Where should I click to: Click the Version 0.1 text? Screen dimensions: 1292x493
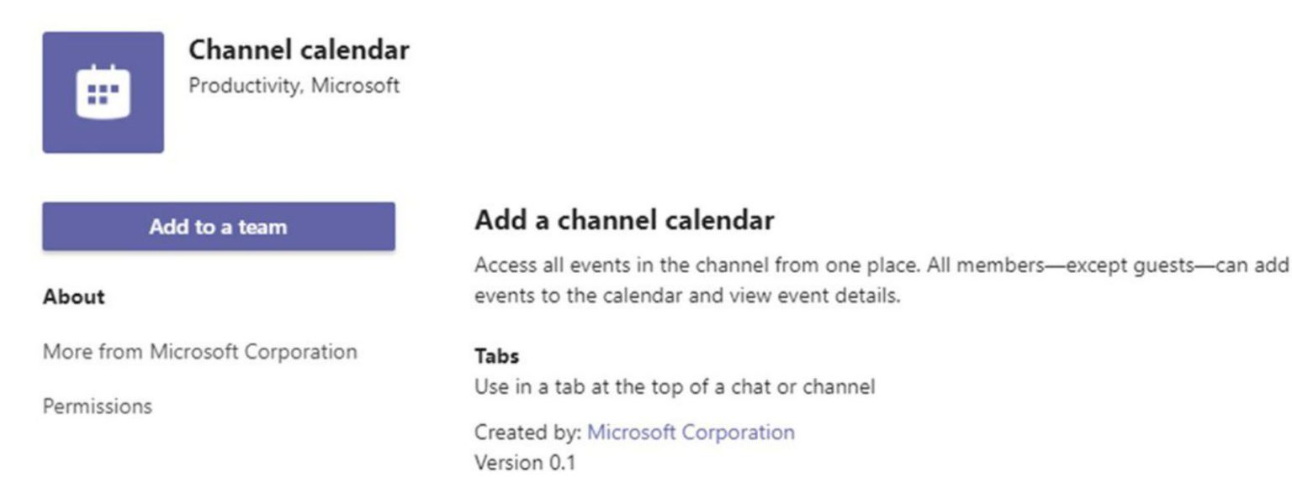525,462
